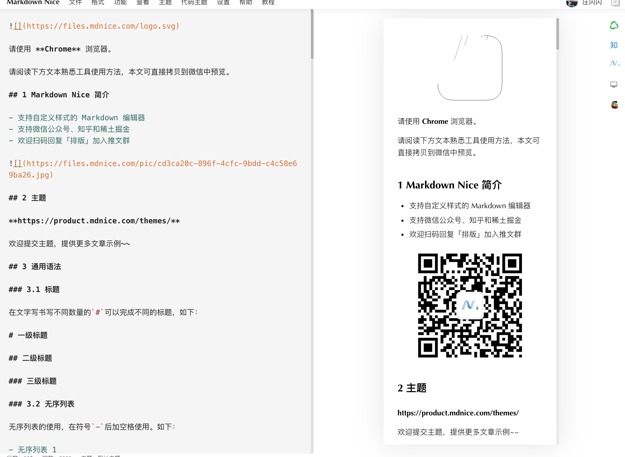Viewport: 625px width, 457px height.
Task: Open the article list icon top-right
Action: (x=615, y=3)
